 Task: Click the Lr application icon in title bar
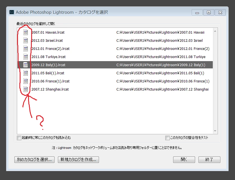(12, 12)
